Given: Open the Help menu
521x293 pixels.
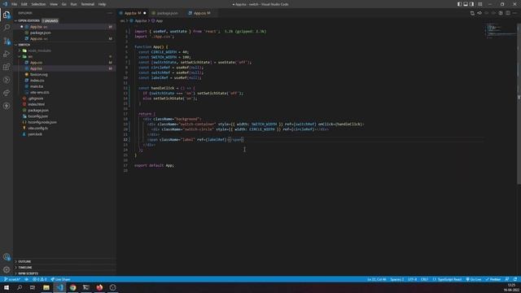Looking at the screenshot, I should coord(102,4).
